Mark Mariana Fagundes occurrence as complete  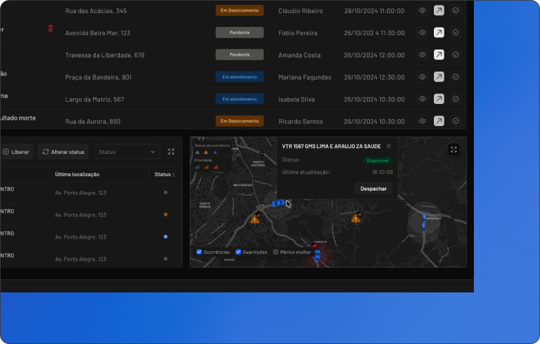456,77
